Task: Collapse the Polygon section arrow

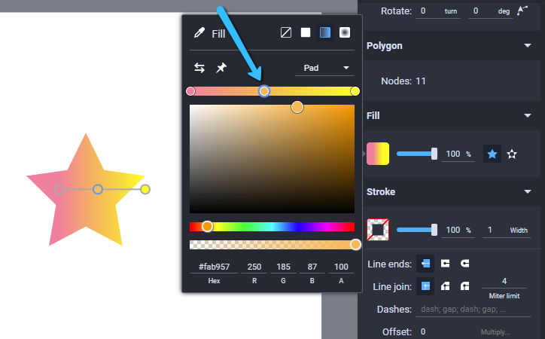Action: [x=528, y=45]
